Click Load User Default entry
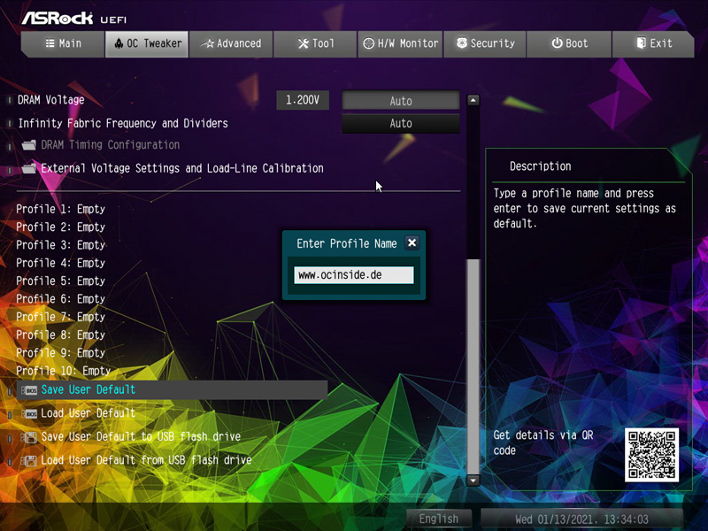 [88, 413]
